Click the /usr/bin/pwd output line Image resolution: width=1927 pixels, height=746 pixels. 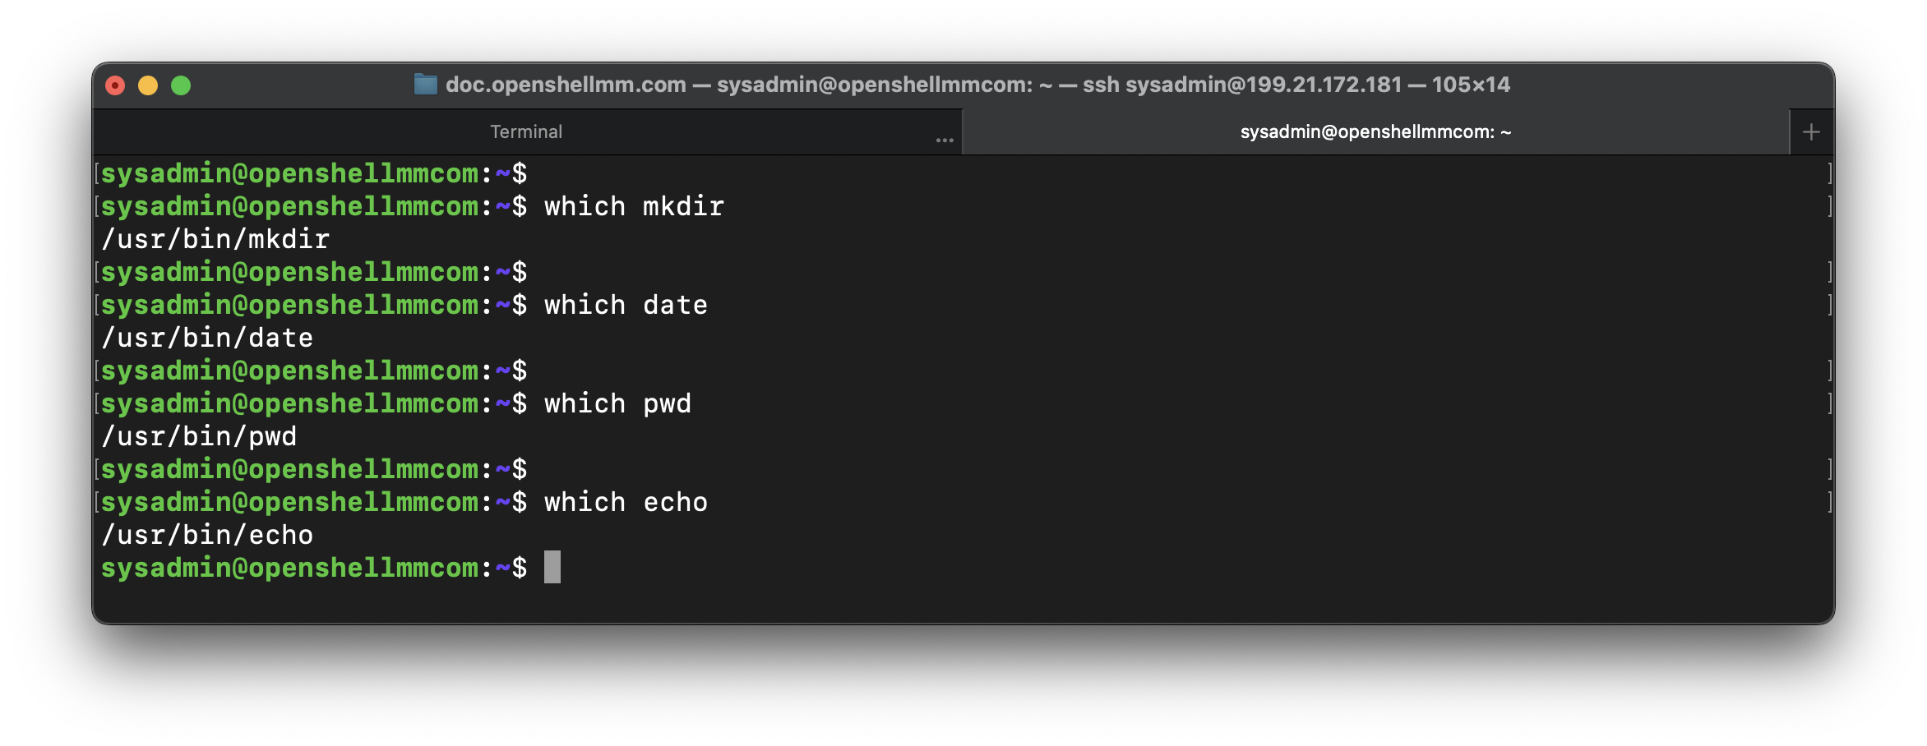pyautogui.click(x=199, y=436)
